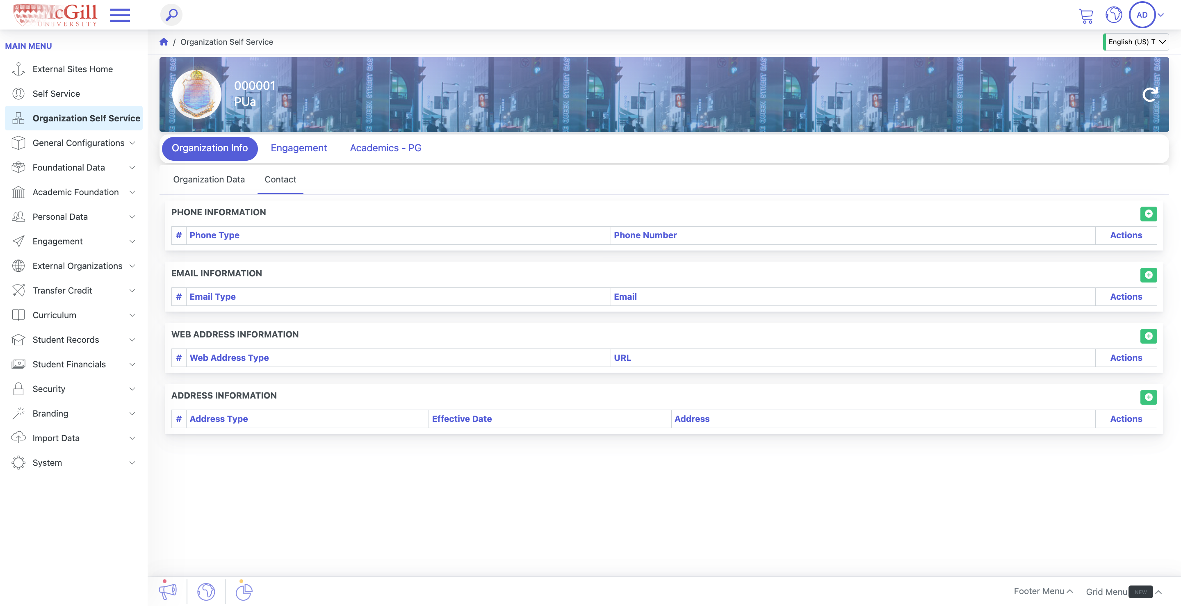The height and width of the screenshot is (606, 1181).
Task: Expand the Student Financials menu
Action: pyautogui.click(x=73, y=365)
